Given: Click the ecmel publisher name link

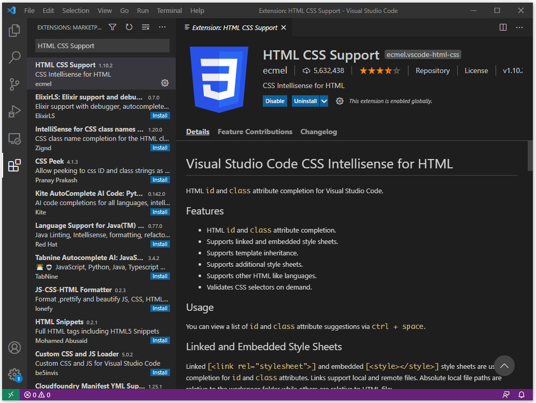Looking at the screenshot, I should (x=275, y=70).
